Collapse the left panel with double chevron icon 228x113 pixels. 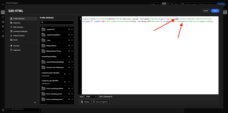(x=35, y=102)
